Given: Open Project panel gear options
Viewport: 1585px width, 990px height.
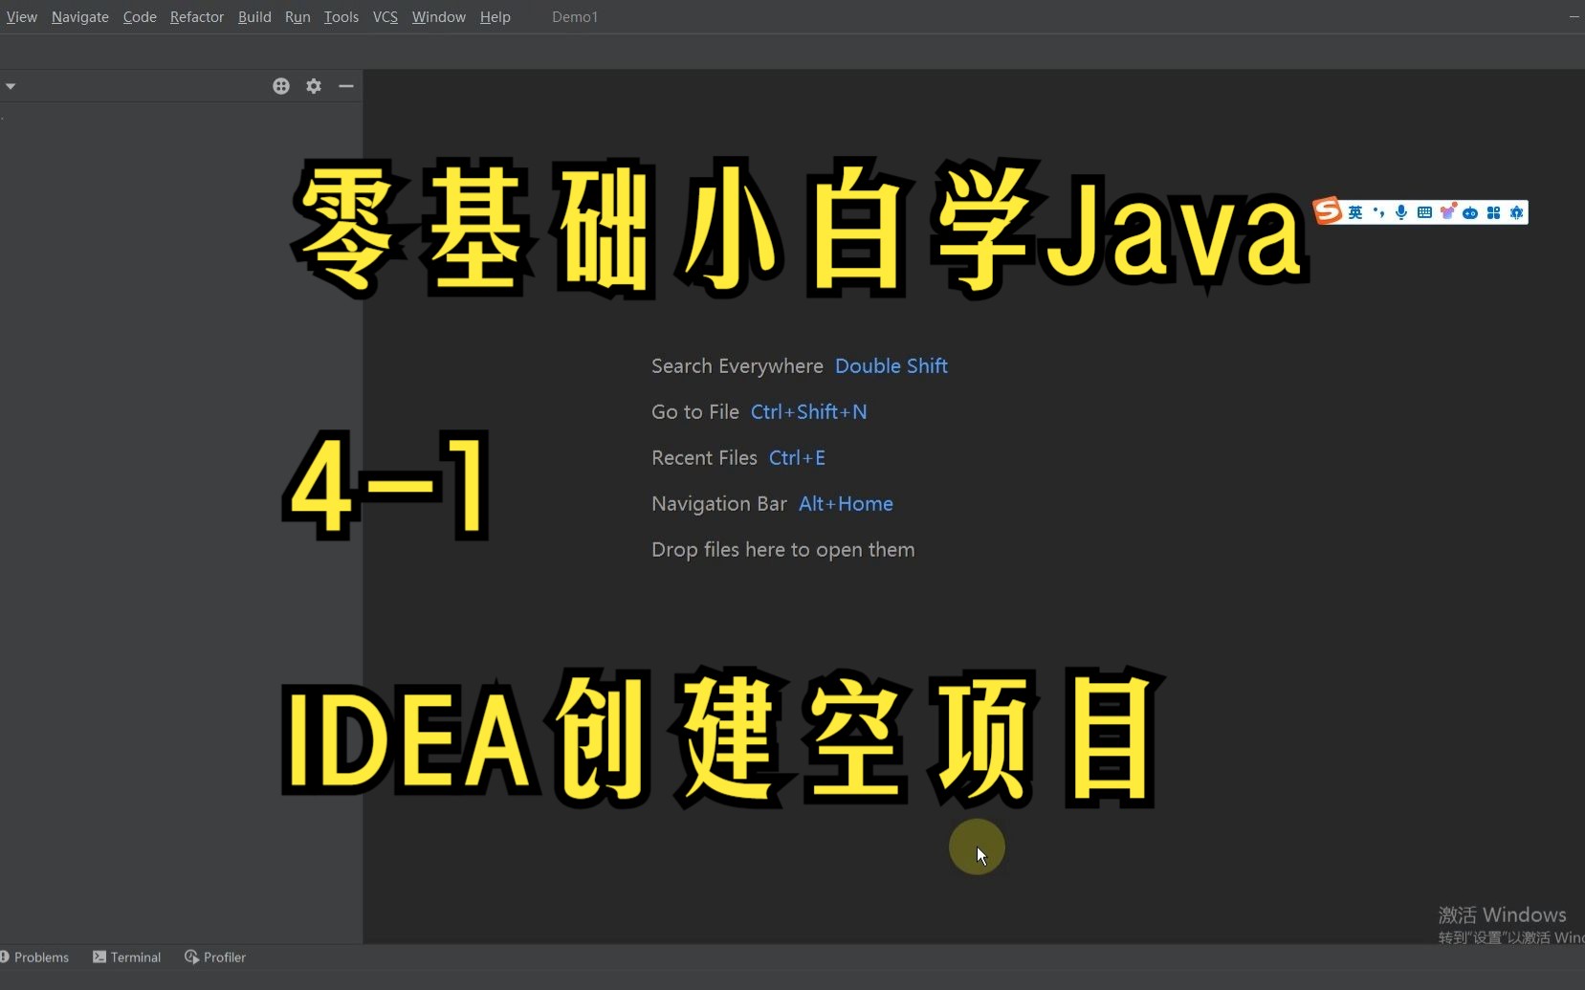Looking at the screenshot, I should (314, 86).
